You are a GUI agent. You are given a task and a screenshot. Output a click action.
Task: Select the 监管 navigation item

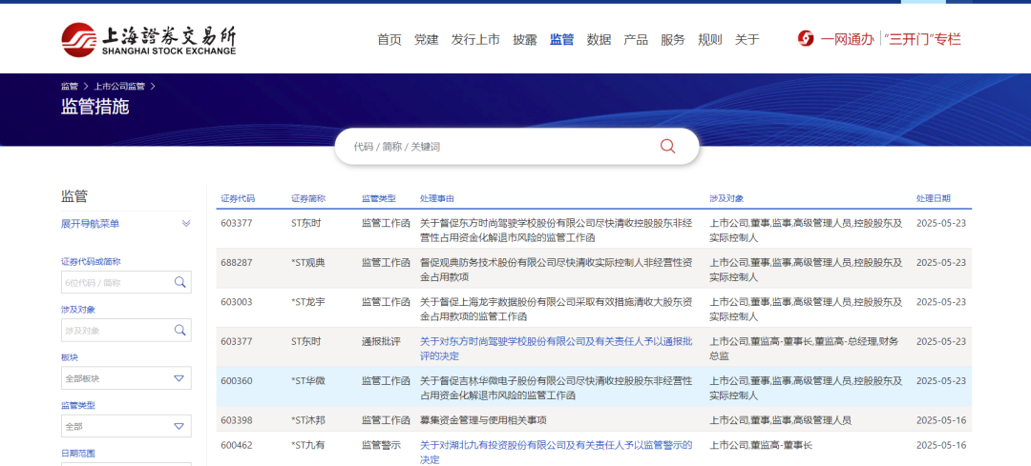(x=561, y=39)
